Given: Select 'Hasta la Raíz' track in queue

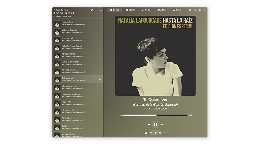Looking at the screenshot, I should click(x=78, y=23).
